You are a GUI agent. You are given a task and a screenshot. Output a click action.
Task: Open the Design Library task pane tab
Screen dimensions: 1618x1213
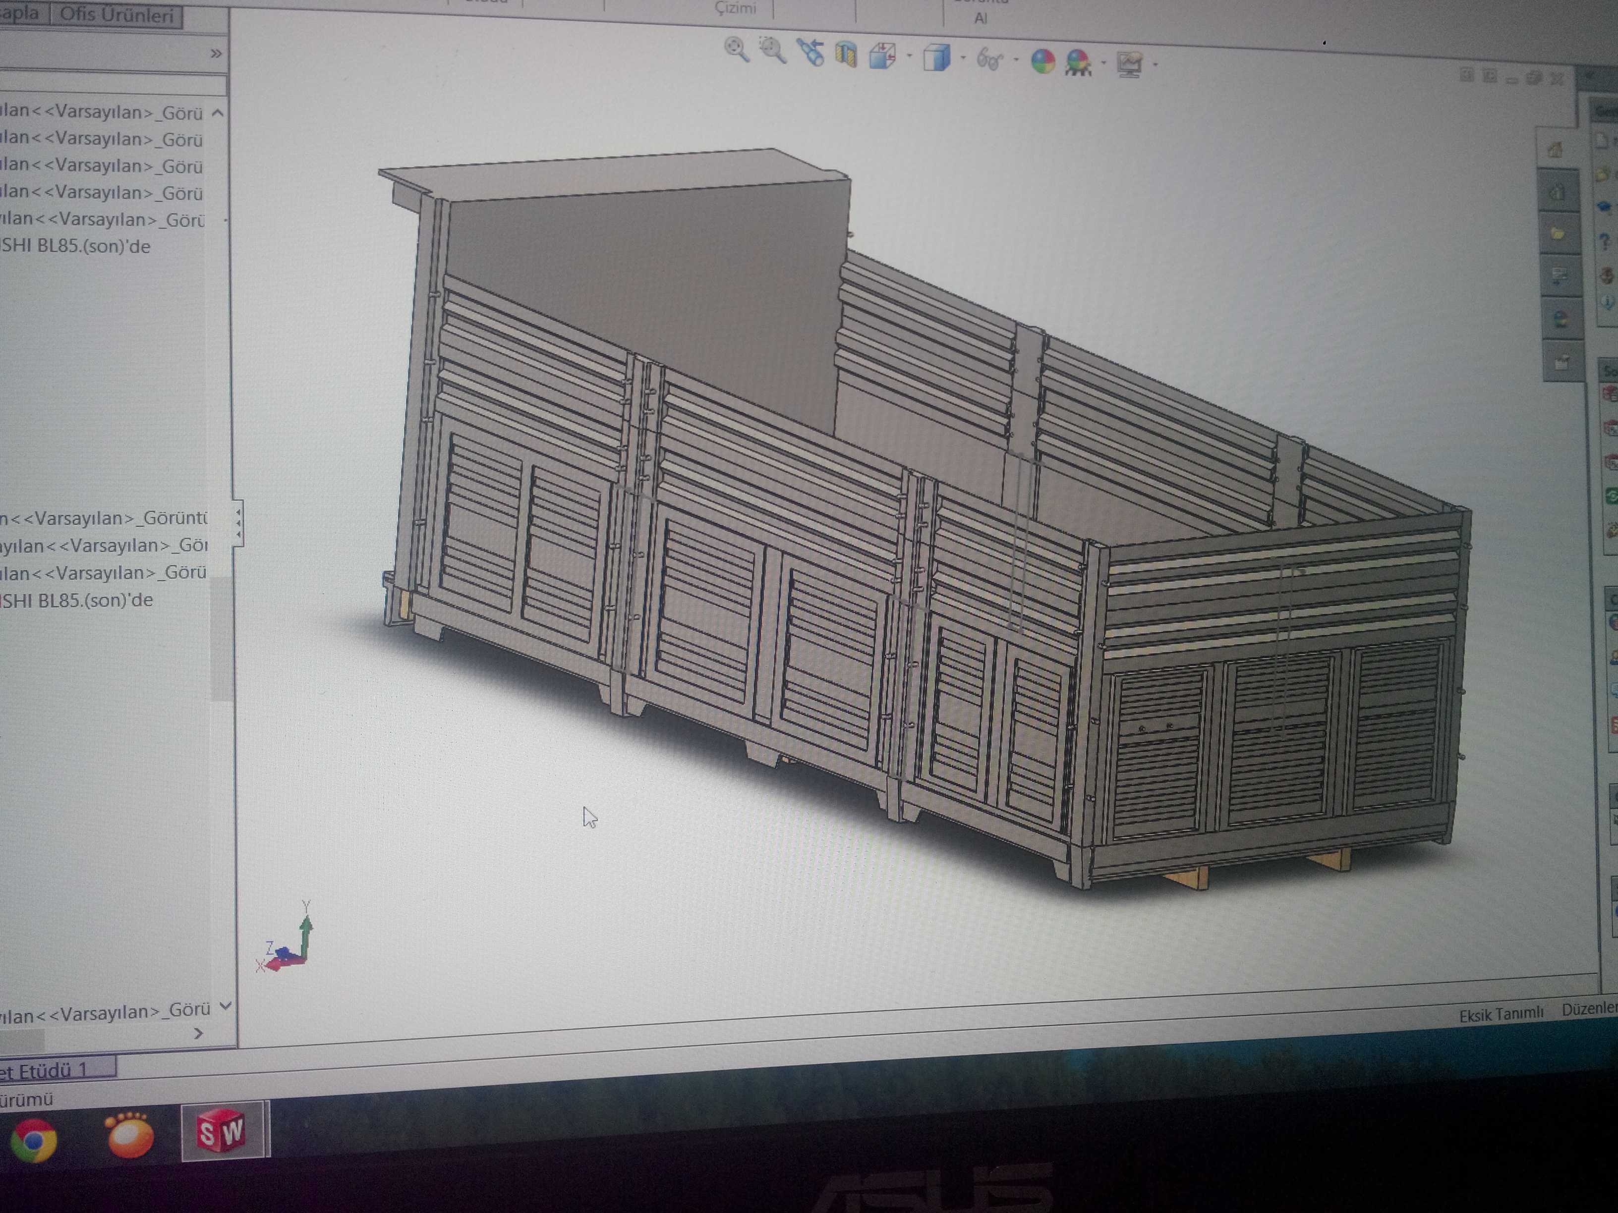tap(1558, 192)
